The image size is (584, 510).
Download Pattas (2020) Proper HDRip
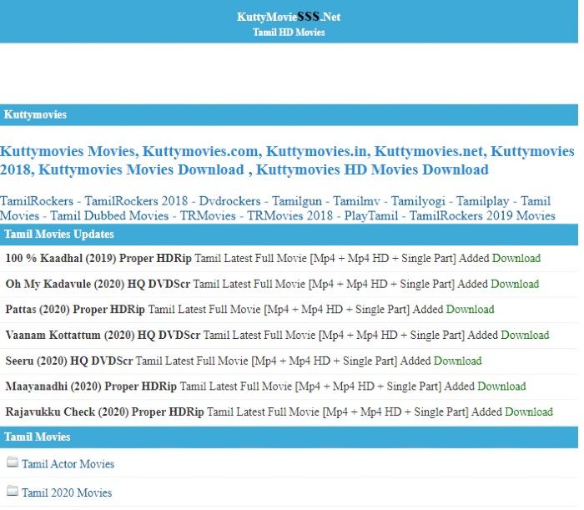[x=470, y=309]
